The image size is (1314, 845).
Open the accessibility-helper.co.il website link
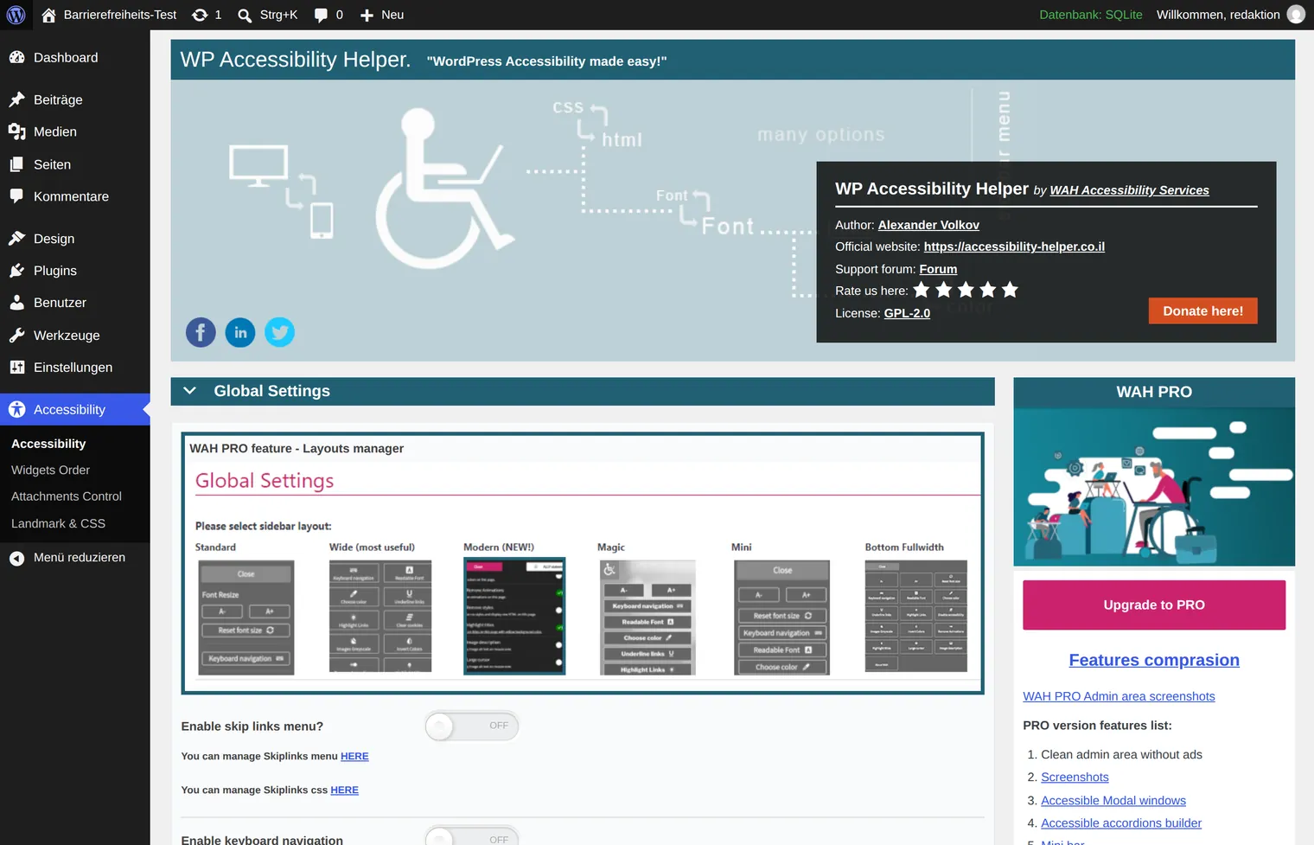click(x=1014, y=246)
